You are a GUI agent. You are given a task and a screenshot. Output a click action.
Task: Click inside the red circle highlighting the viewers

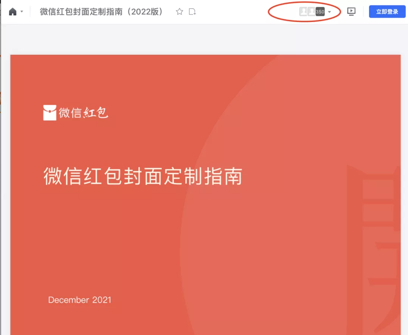[x=304, y=11]
